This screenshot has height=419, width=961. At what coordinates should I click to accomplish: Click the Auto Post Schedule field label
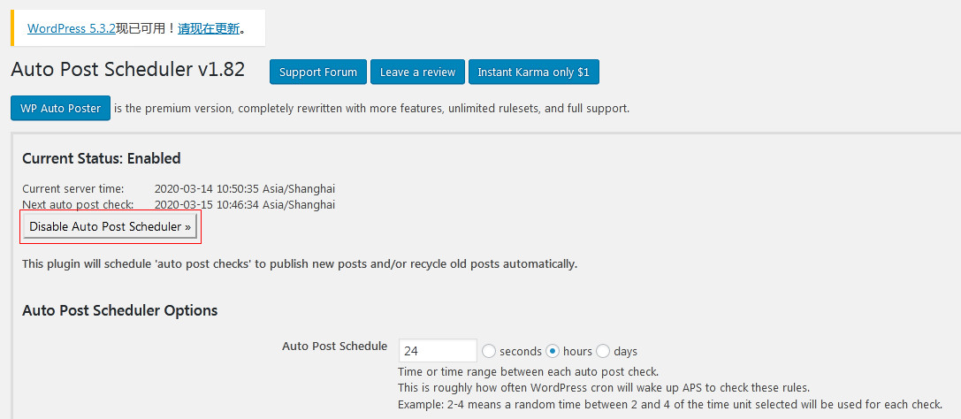334,347
